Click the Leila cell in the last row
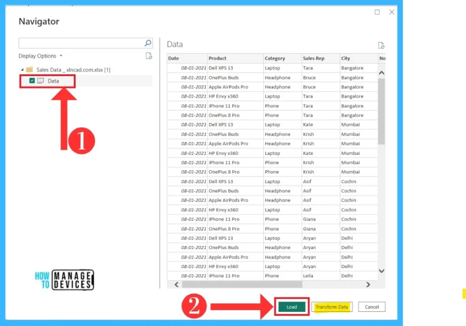 point(321,276)
